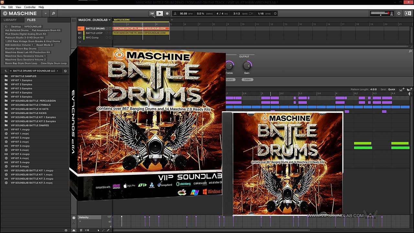The width and height of the screenshot is (414, 233).
Task: Select VIP KIT 1.mxprj project file icon
Action: coord(6,134)
